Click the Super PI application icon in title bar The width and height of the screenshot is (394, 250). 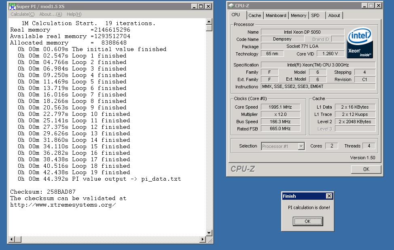(x=12, y=6)
